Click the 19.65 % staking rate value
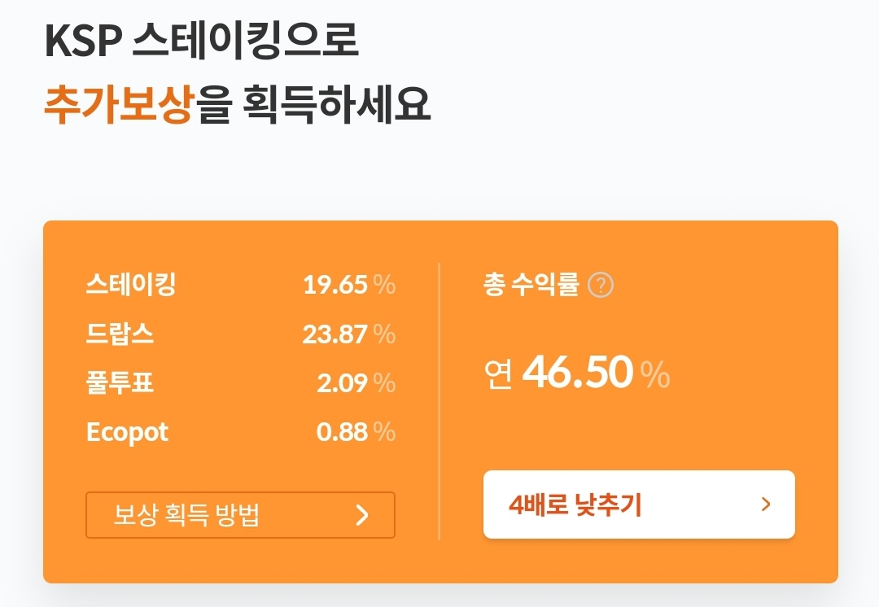Image resolution: width=879 pixels, height=607 pixels. 349,285
